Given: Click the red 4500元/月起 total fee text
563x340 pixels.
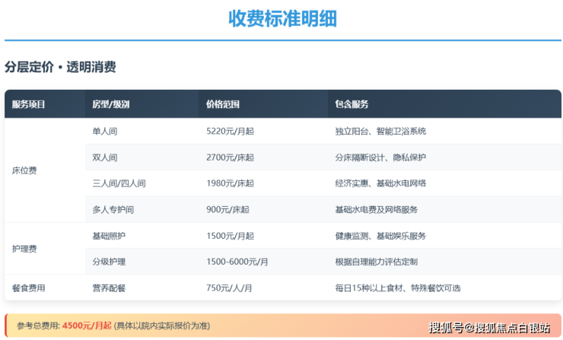Looking at the screenshot, I should (87, 326).
